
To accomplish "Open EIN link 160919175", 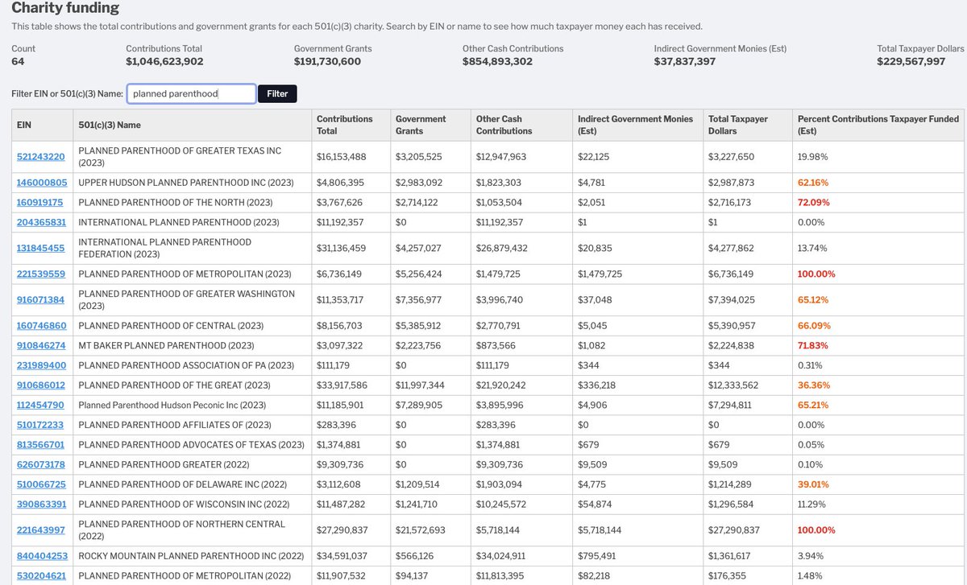I will [x=41, y=203].
